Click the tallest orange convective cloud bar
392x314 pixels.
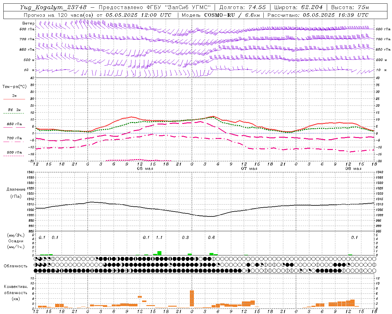(x=192, y=298)
